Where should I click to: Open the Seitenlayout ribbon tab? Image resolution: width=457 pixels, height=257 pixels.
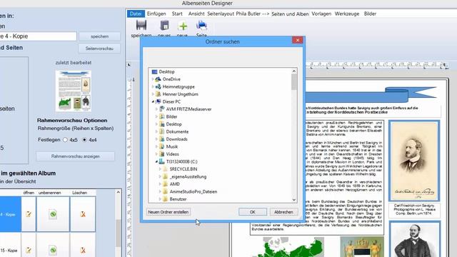[x=221, y=14]
